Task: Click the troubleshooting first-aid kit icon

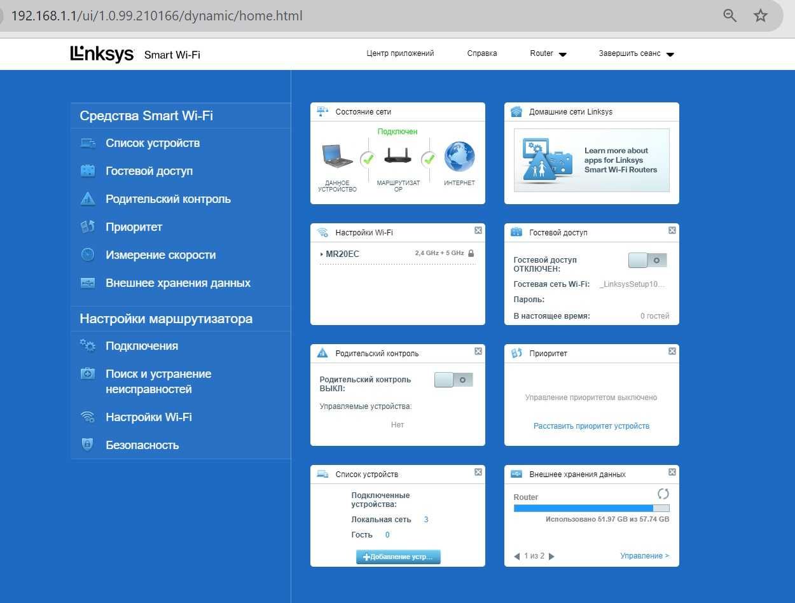Action: click(x=88, y=374)
